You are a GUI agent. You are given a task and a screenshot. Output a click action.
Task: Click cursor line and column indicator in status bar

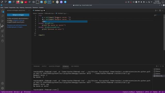(128, 92)
